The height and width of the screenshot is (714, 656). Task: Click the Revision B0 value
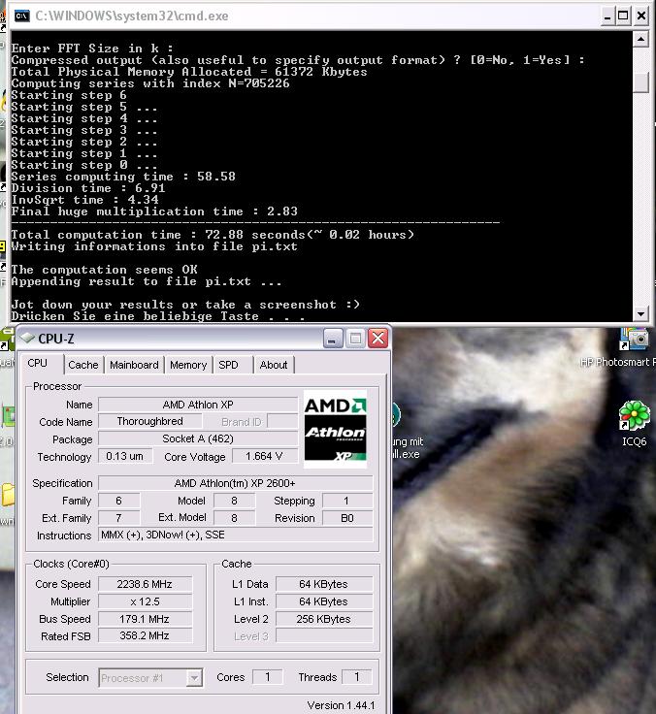click(x=347, y=518)
